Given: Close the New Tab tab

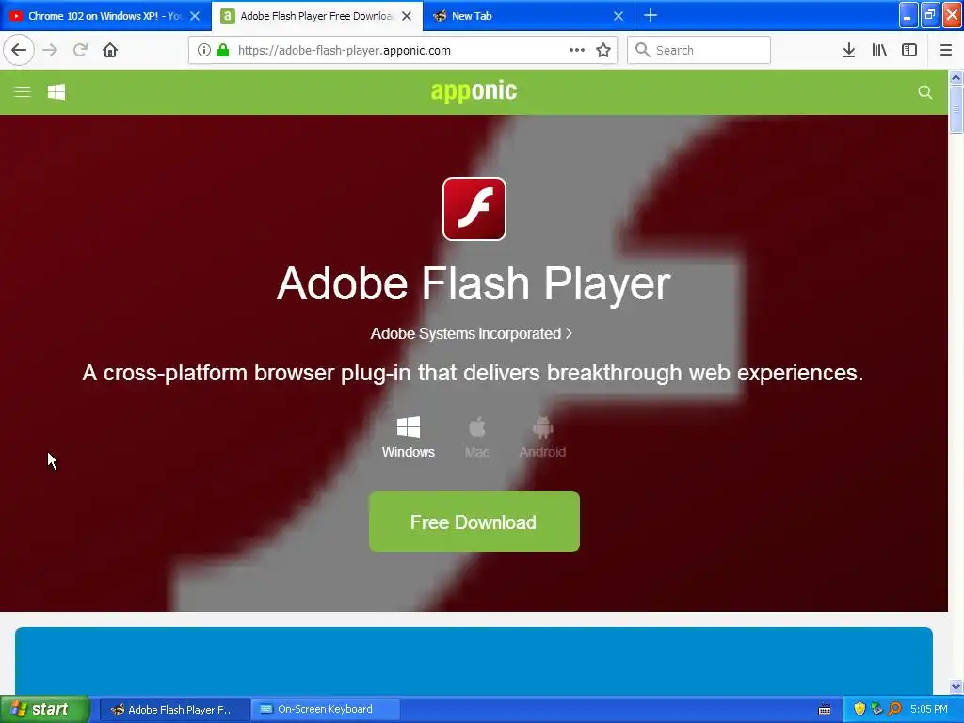Looking at the screenshot, I should click(619, 16).
